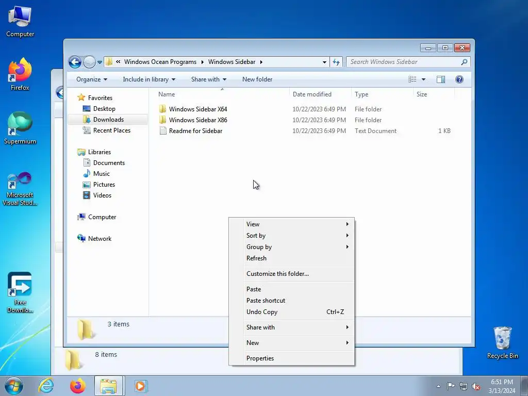Open the Windows Start button
This screenshot has width=528, height=396.
tap(14, 386)
